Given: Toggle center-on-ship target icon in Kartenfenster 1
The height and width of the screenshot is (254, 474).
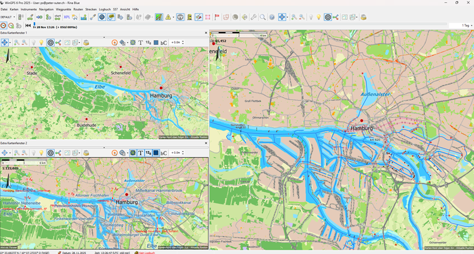Looking at the screenshot, I should coord(51,43).
